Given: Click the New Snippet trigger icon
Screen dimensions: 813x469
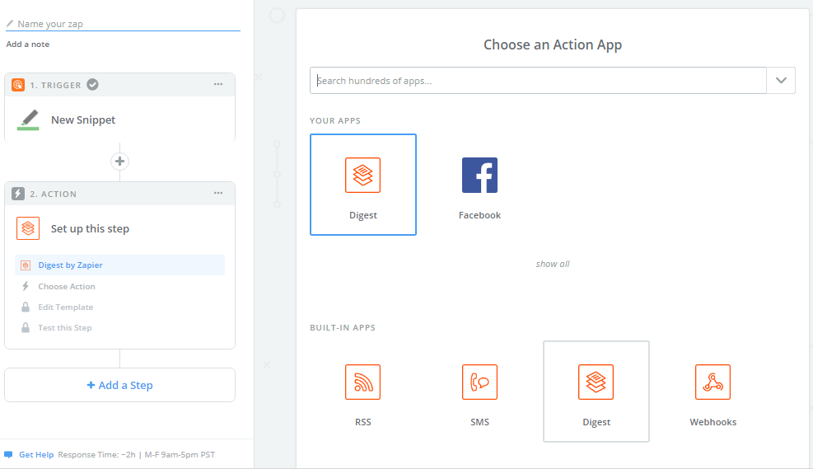Looking at the screenshot, I should point(28,120).
